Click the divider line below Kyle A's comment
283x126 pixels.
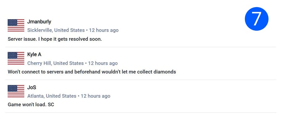point(141,80)
